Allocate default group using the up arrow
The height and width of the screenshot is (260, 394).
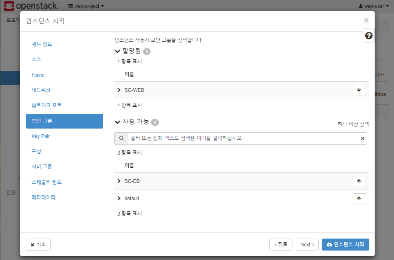(x=359, y=199)
